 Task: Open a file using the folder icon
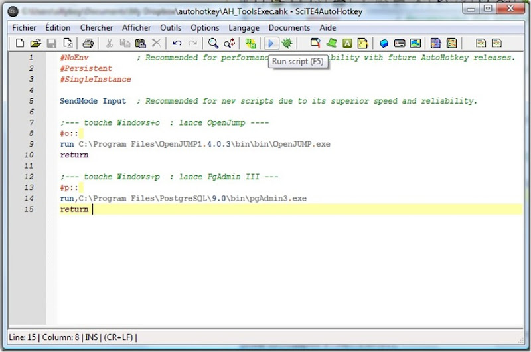point(36,43)
